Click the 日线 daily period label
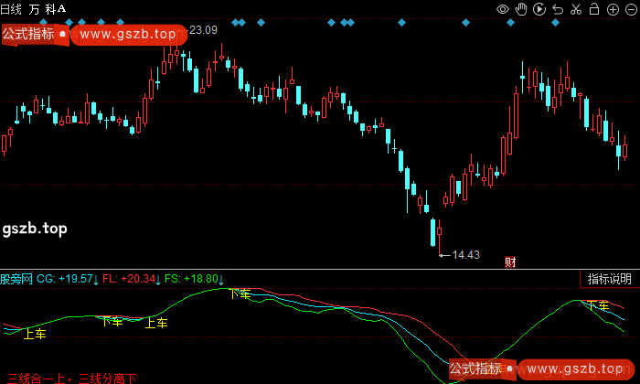Image resolution: width=640 pixels, height=384 pixels. (x=12, y=8)
